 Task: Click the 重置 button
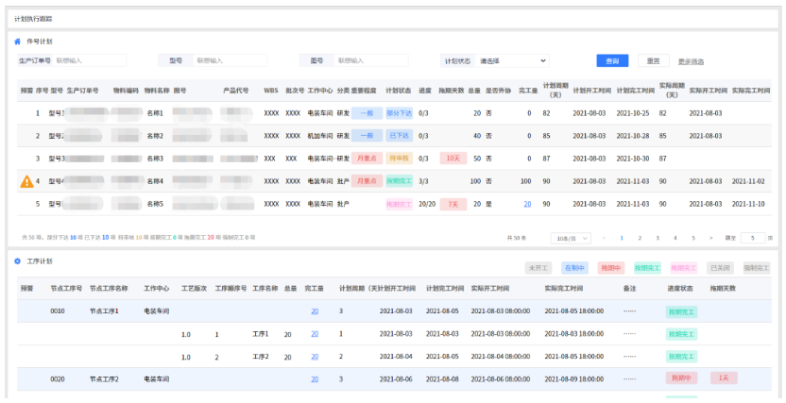(x=653, y=60)
